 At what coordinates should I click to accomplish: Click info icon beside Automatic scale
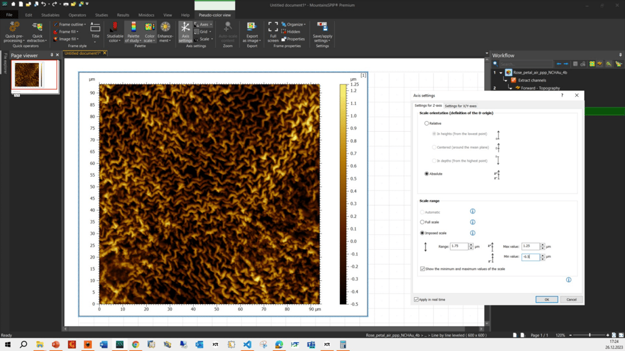click(x=472, y=211)
